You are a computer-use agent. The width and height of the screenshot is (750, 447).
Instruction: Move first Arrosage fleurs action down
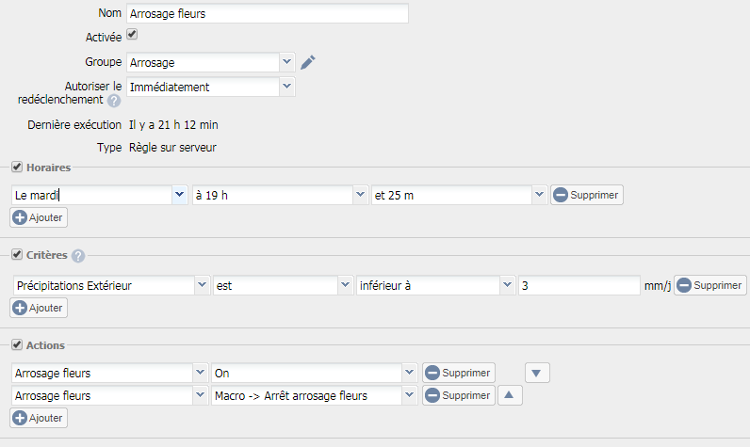pos(537,373)
